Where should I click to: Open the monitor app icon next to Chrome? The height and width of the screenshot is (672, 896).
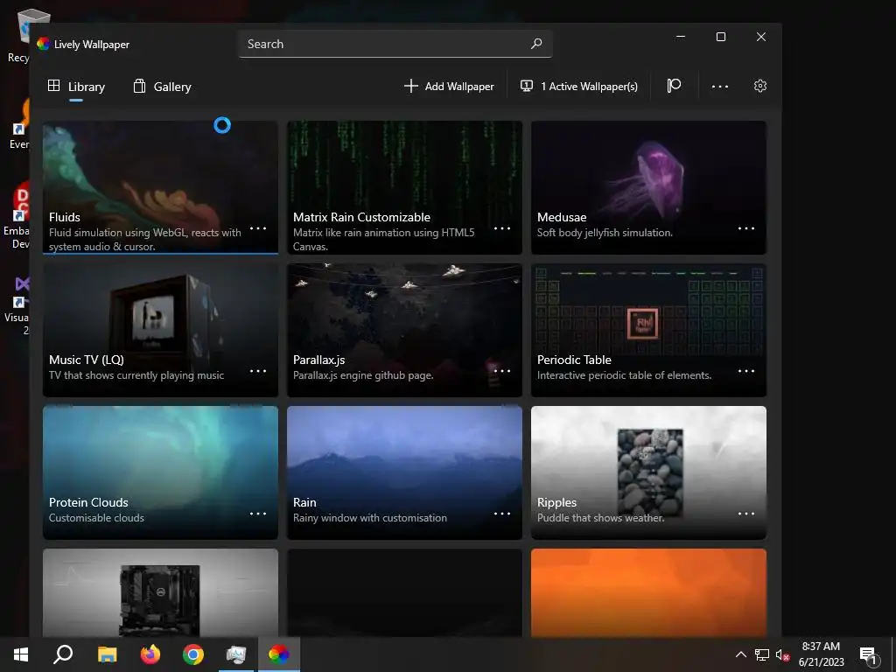236,654
